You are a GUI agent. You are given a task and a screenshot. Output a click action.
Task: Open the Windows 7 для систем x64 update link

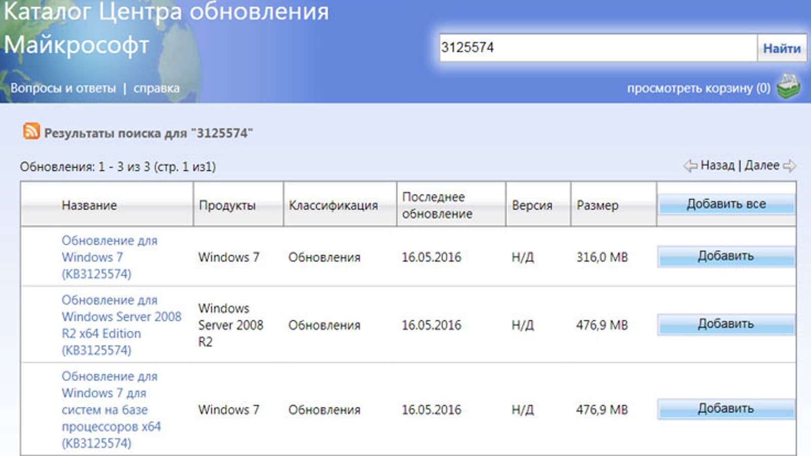(111, 409)
